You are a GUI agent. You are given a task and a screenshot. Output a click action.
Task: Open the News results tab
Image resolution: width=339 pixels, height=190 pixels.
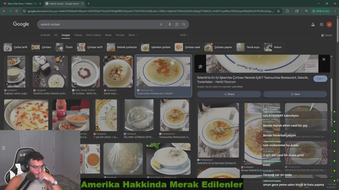(x=108, y=35)
